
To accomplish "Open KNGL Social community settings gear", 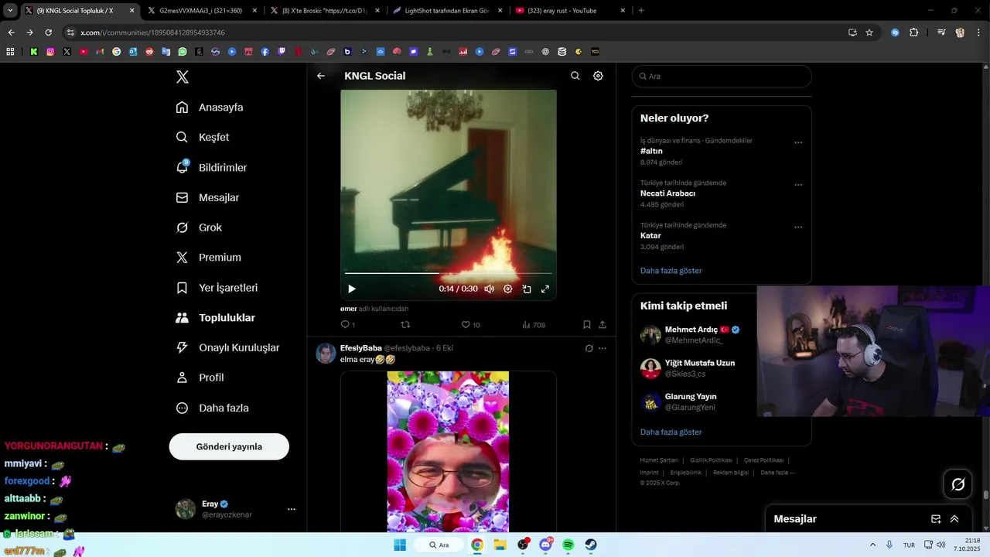I will tap(598, 76).
